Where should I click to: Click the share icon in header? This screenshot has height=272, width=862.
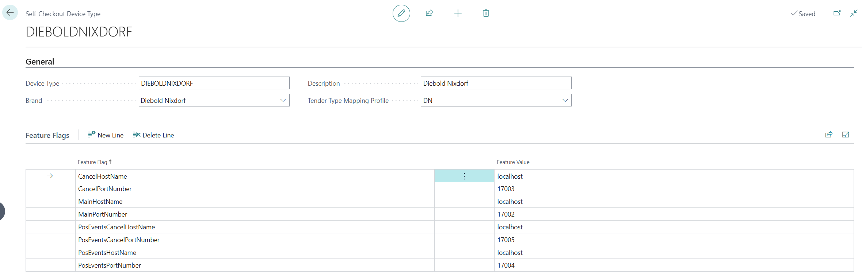[x=429, y=13]
